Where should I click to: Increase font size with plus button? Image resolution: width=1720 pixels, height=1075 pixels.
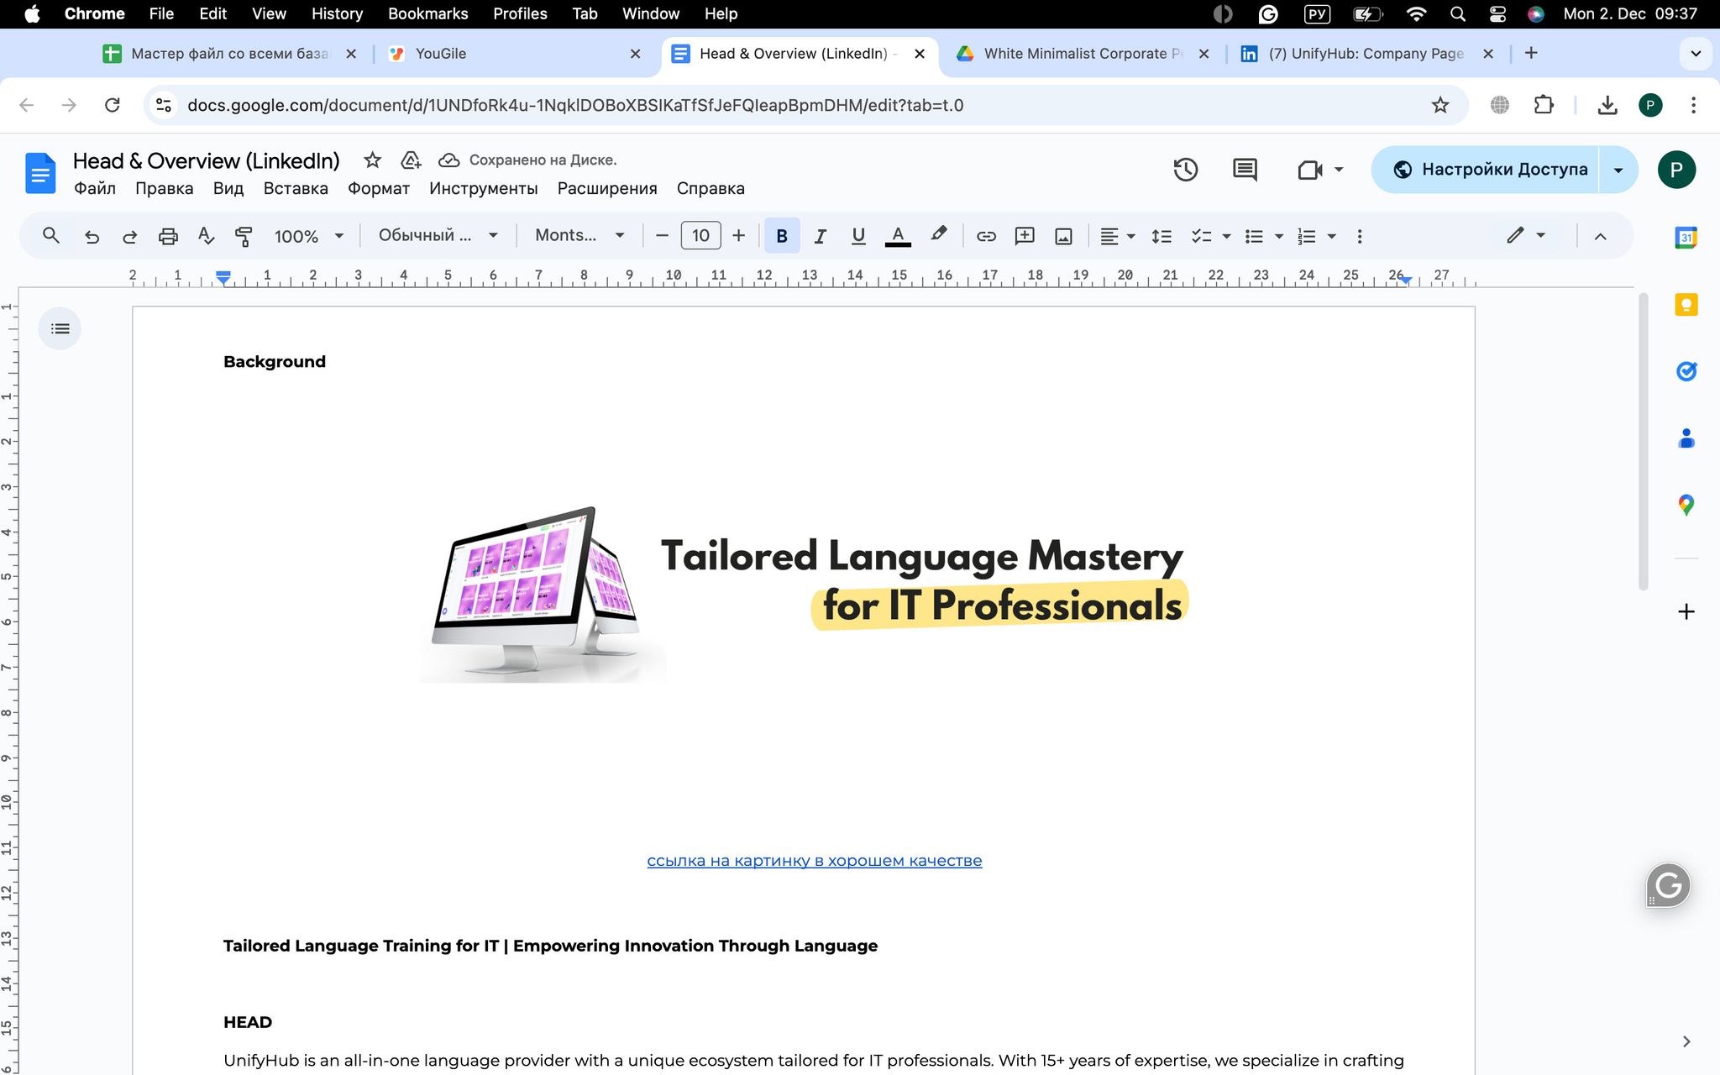pyautogui.click(x=738, y=236)
